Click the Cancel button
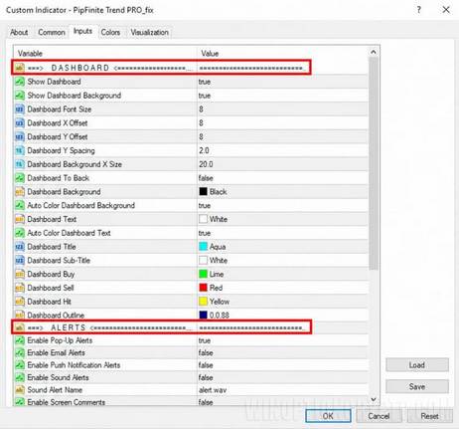 [x=379, y=416]
